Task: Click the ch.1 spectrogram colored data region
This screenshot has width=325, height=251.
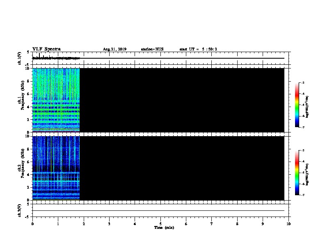Action: point(56,100)
